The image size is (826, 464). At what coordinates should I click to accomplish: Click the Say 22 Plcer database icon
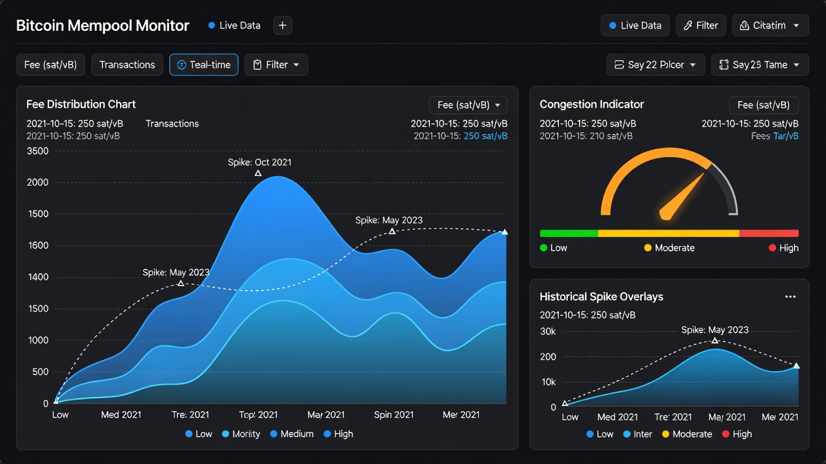619,65
